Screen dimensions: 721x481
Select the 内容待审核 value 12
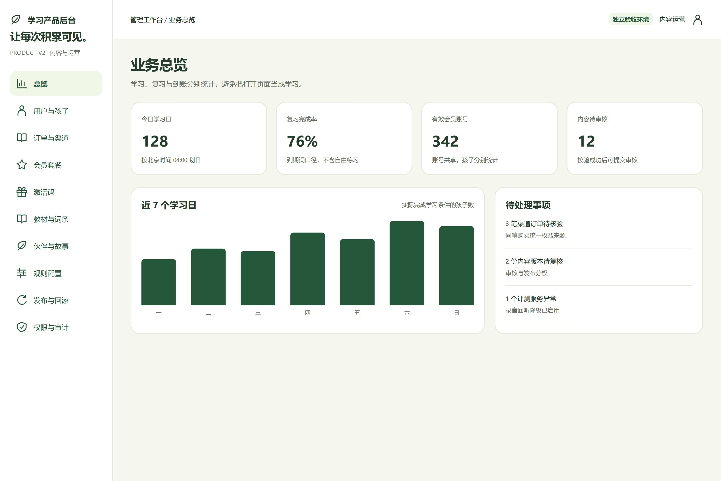[x=586, y=141]
